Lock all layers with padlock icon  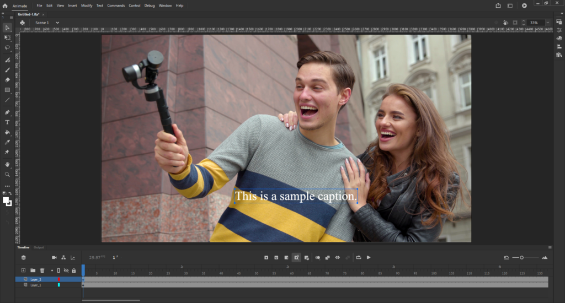click(x=73, y=270)
